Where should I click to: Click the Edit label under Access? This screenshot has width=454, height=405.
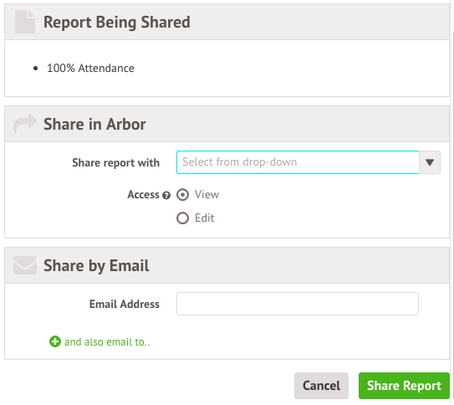coord(204,218)
